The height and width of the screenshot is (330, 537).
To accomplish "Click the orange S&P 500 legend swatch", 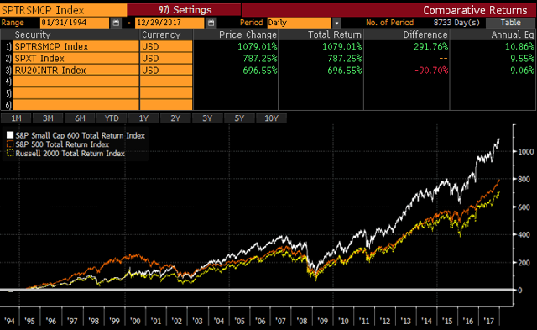I will tap(10, 144).
